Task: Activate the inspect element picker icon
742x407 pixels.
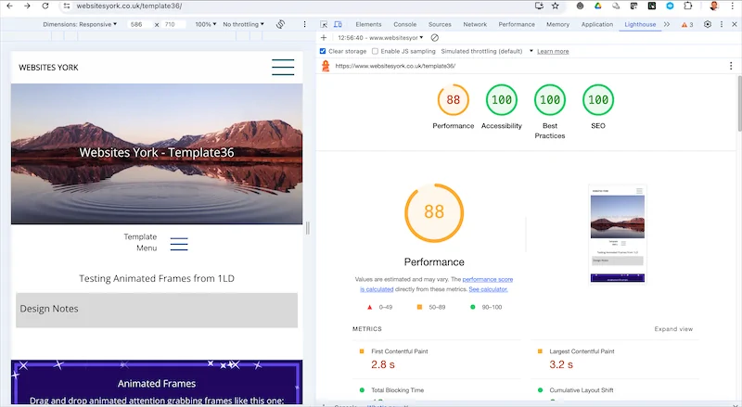Action: point(324,24)
